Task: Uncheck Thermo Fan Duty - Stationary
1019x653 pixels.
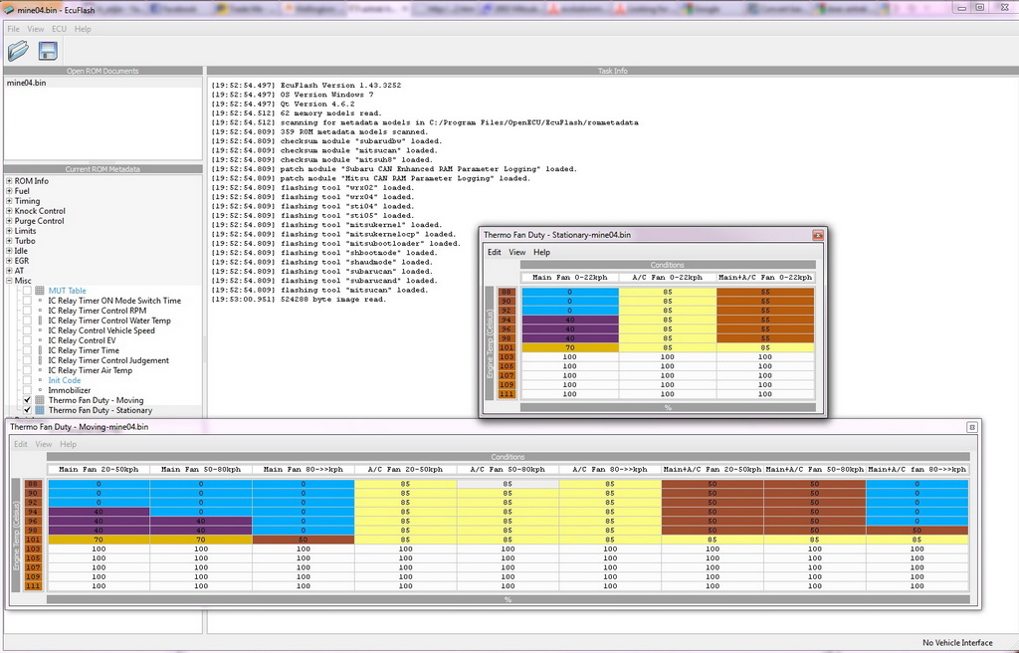Action: (27, 410)
